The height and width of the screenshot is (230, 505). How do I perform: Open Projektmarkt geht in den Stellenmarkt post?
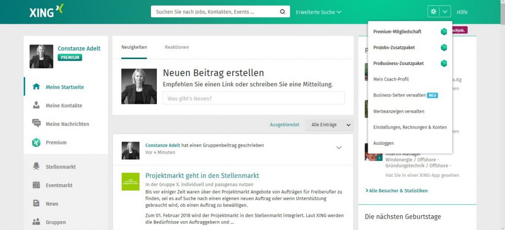tap(202, 176)
